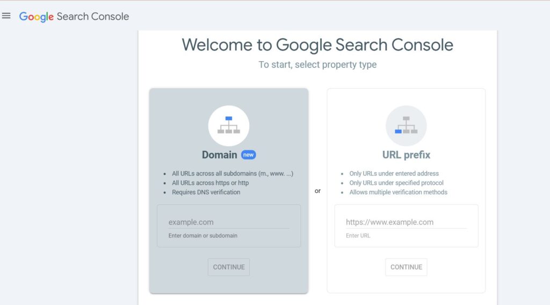The image size is (550, 305).
Task: Click the 'Enter URL' hint text
Action: click(358, 236)
